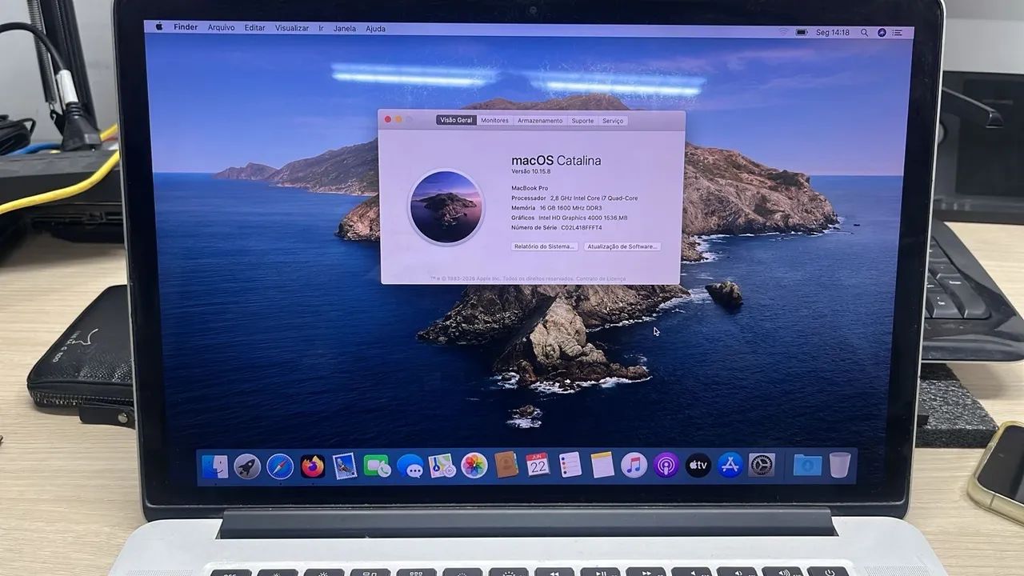
Task: Switch to the Suporte tab
Action: click(x=582, y=121)
